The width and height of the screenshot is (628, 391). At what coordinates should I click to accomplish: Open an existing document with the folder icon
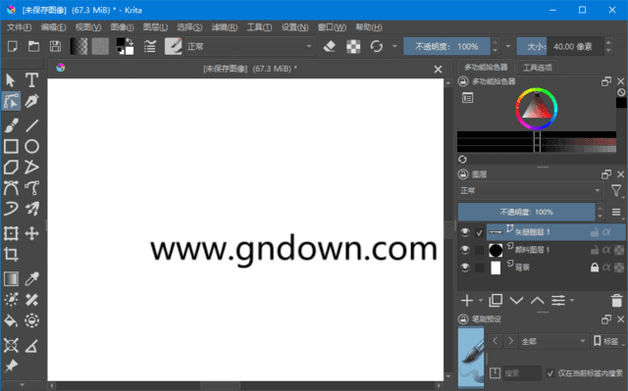click(33, 46)
